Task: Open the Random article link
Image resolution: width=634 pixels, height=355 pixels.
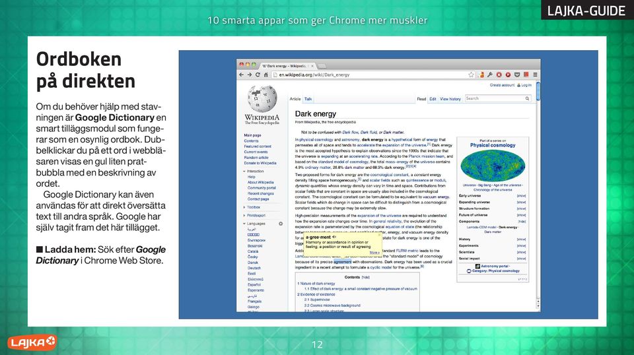Action: [256, 158]
